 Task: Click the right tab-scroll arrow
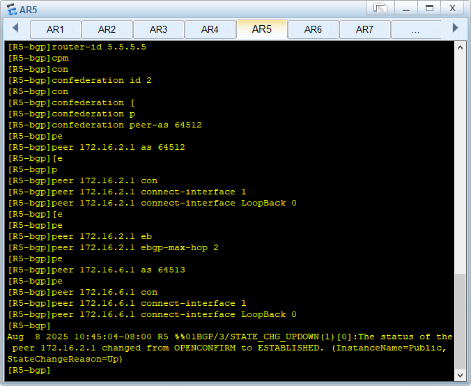pos(456,28)
